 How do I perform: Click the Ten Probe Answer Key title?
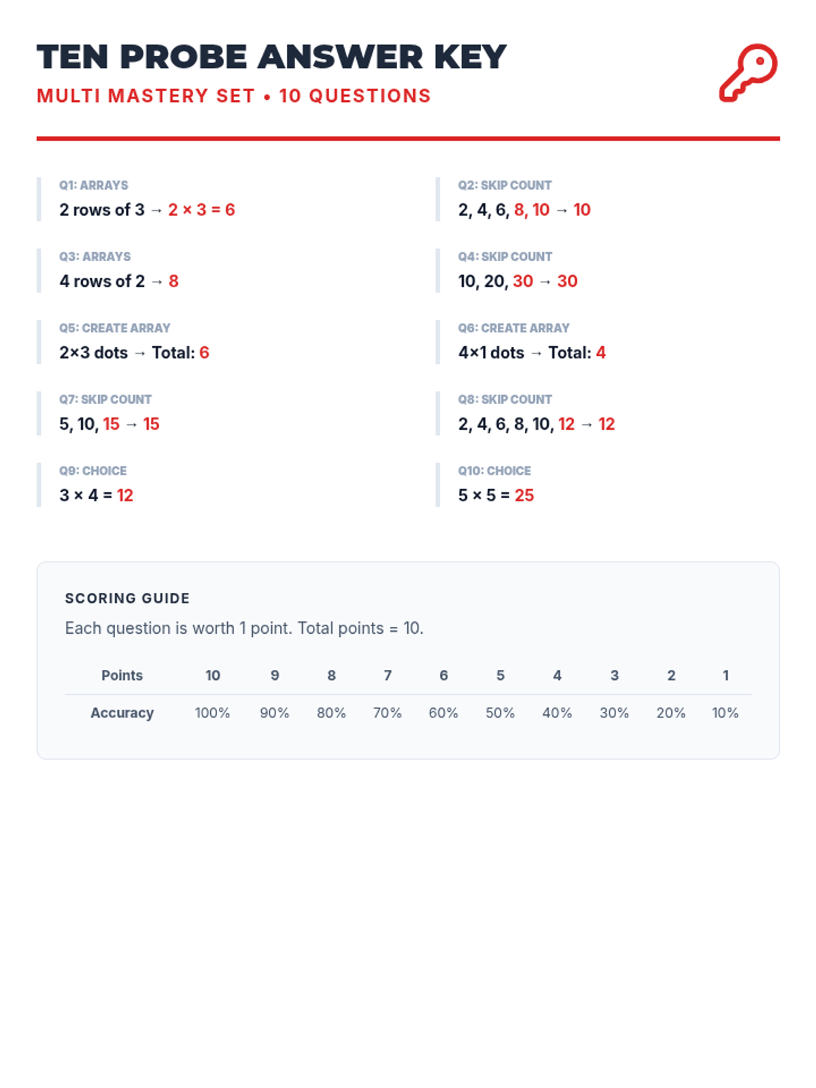click(271, 57)
